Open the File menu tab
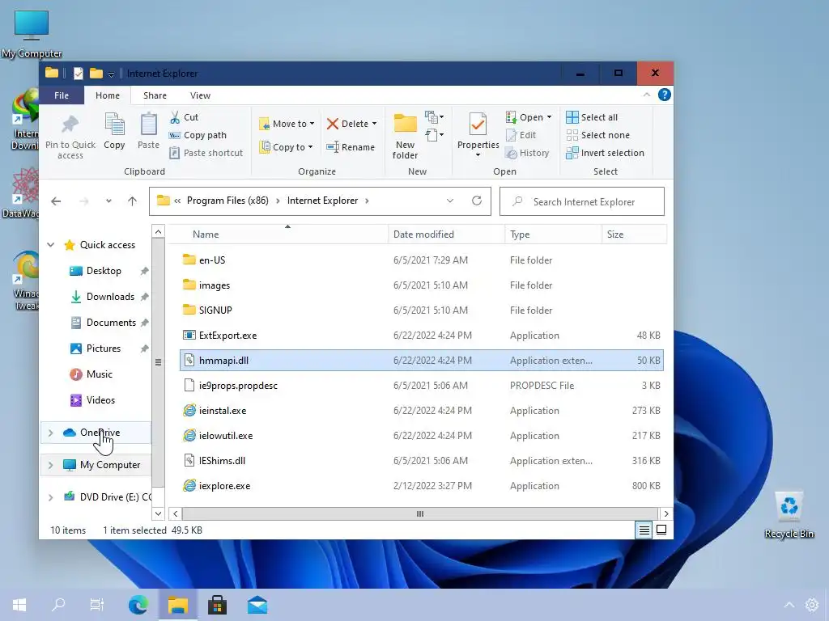The image size is (829, 621). (x=62, y=95)
